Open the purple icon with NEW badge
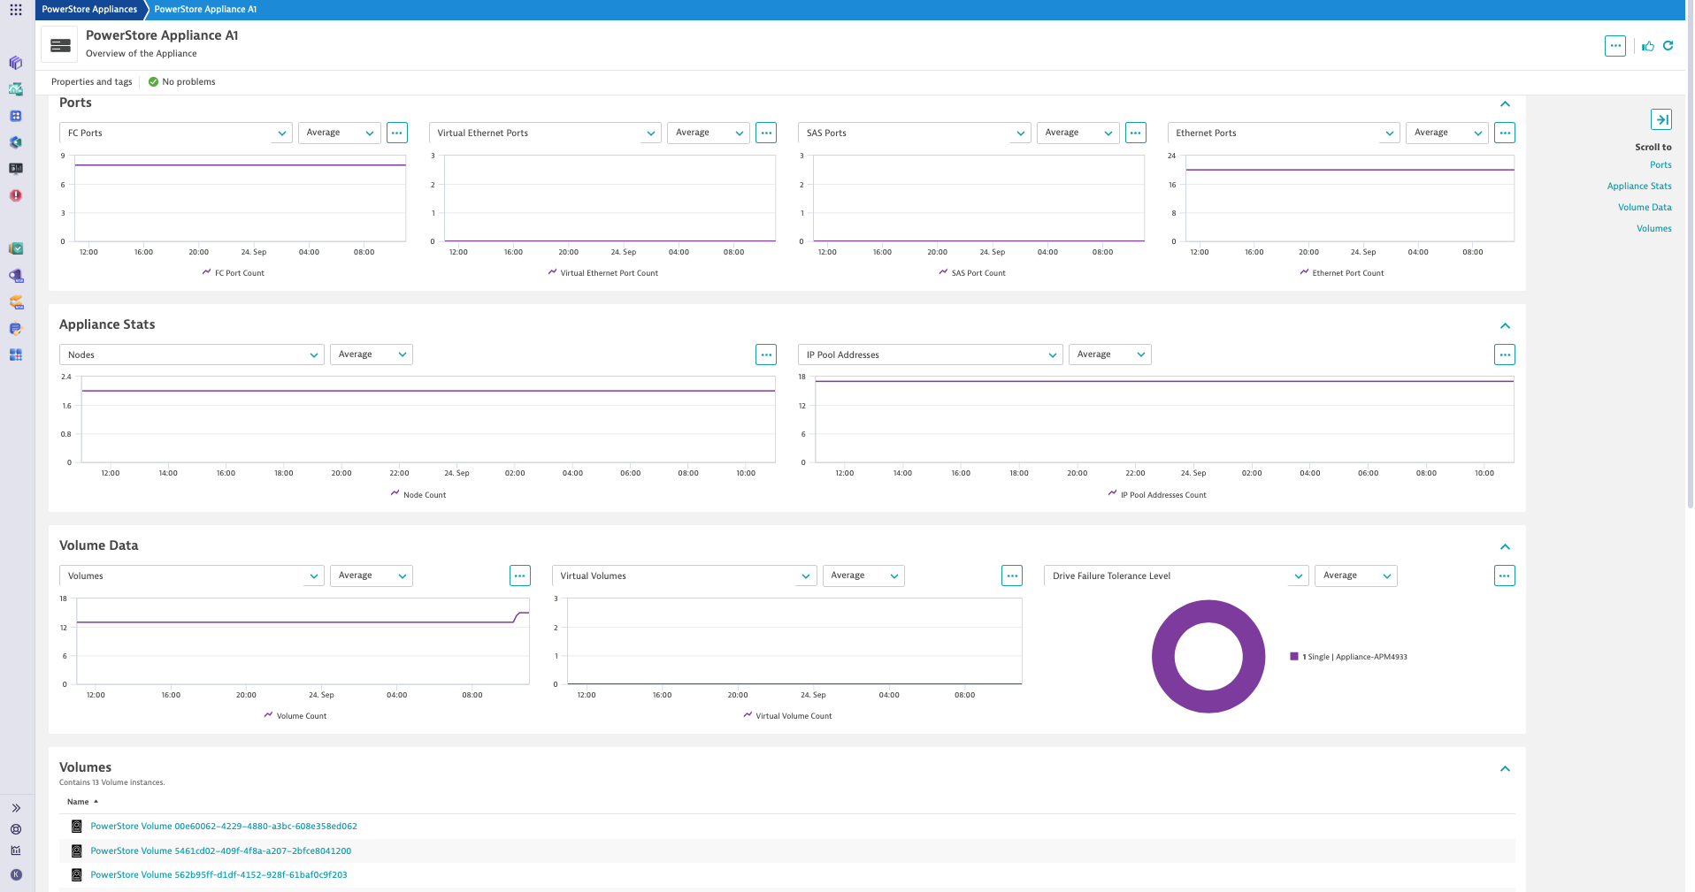Screen dimensions: 1695x892 pyautogui.click(x=16, y=276)
